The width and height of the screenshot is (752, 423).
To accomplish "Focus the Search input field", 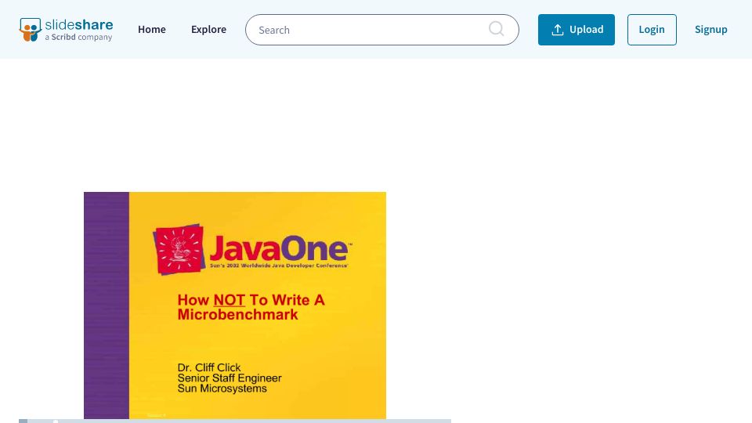I will coord(381,30).
